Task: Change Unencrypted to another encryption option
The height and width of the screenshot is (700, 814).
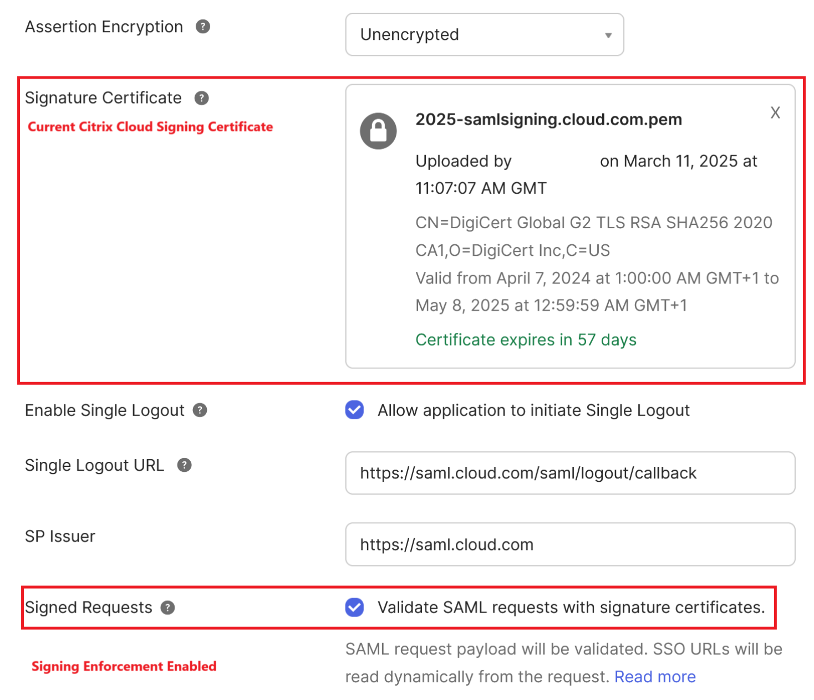Action: [x=484, y=34]
